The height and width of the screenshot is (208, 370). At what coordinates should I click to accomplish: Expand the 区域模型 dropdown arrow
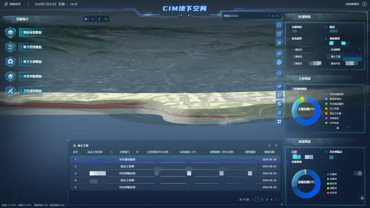(360, 49)
